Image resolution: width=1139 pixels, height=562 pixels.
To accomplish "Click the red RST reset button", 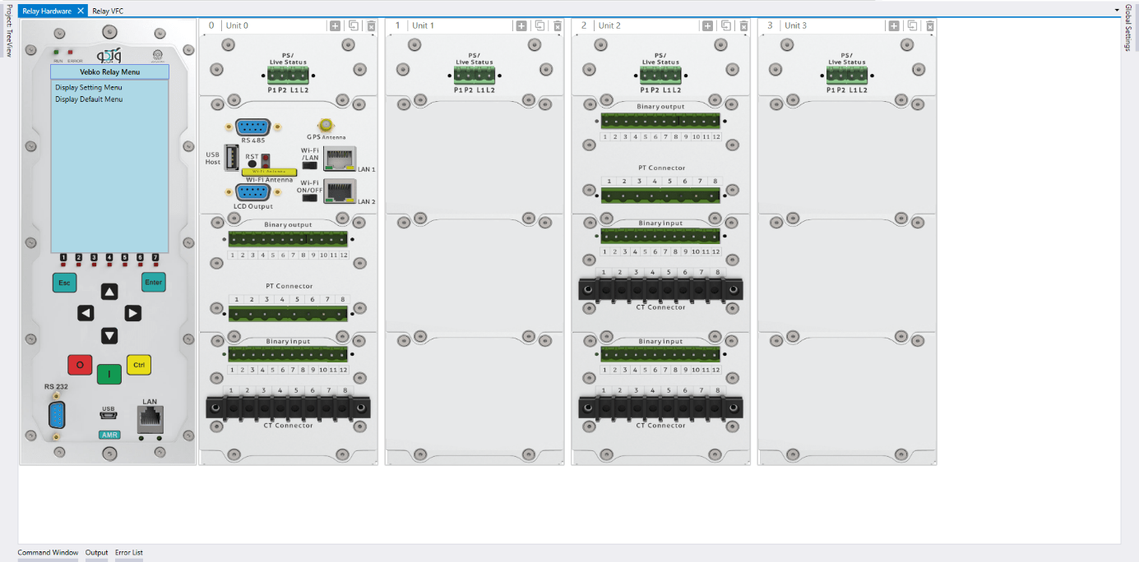I will (266, 159).
